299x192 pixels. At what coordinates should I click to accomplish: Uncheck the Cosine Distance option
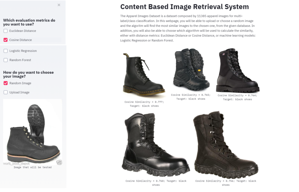click(6, 40)
